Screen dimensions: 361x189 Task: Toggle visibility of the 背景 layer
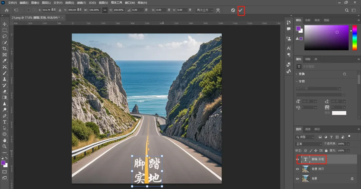point(297,179)
